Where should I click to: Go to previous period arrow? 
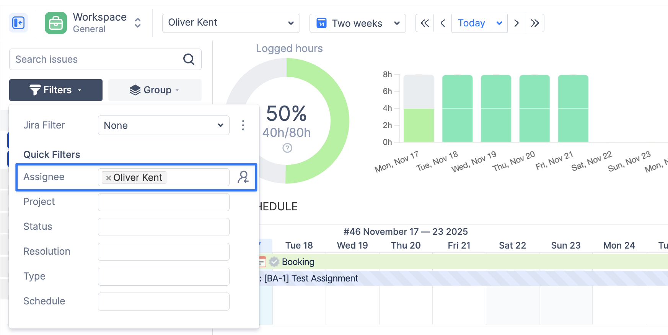[x=443, y=23]
